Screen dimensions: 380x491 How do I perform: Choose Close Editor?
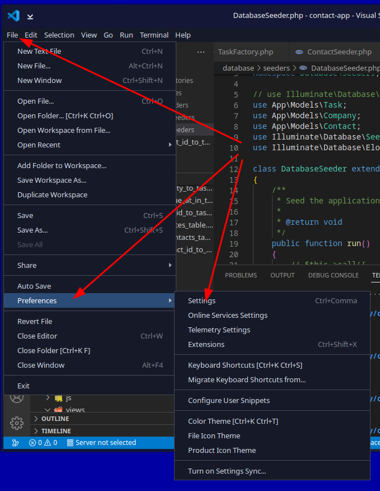click(89, 336)
